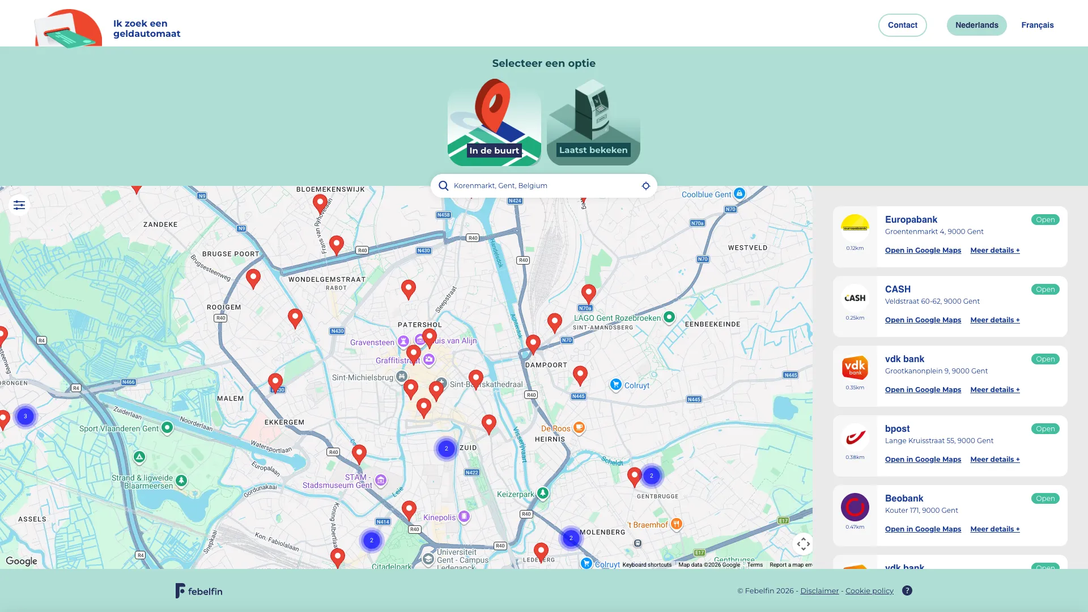
Task: Open Beobank in Google Maps
Action: click(923, 529)
